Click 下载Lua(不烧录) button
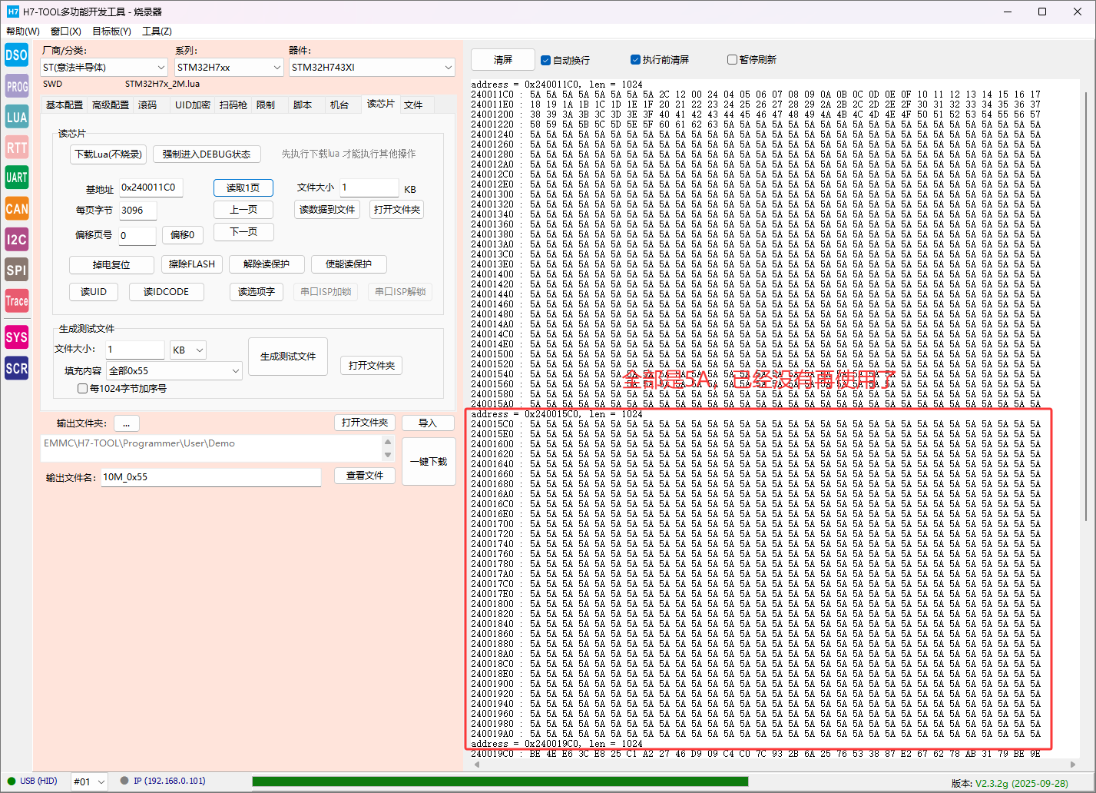Image resolution: width=1096 pixels, height=793 pixels. (108, 154)
